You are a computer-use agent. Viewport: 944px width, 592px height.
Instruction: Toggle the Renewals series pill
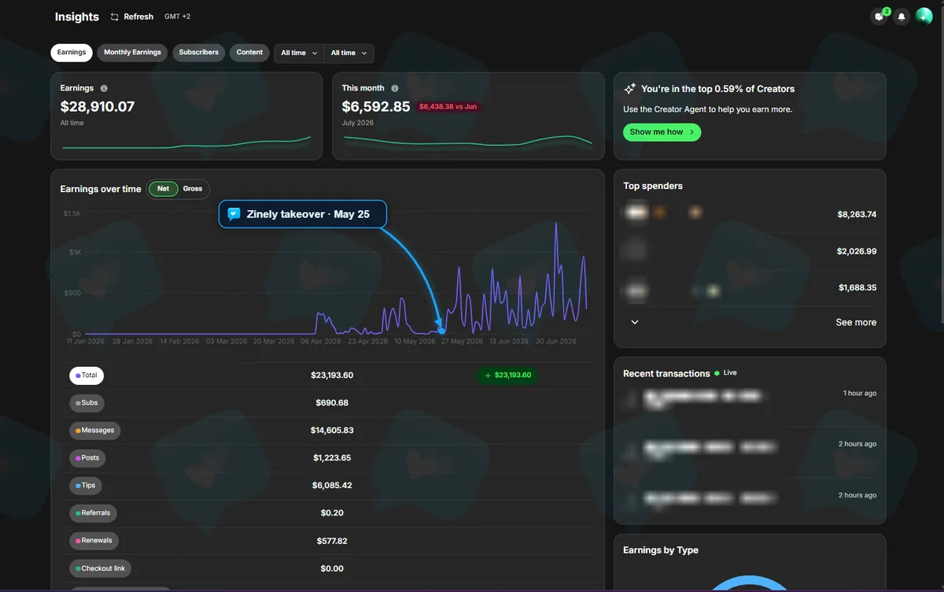coord(94,541)
